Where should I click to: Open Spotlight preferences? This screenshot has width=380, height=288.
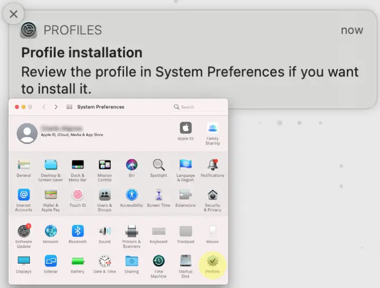point(158,168)
